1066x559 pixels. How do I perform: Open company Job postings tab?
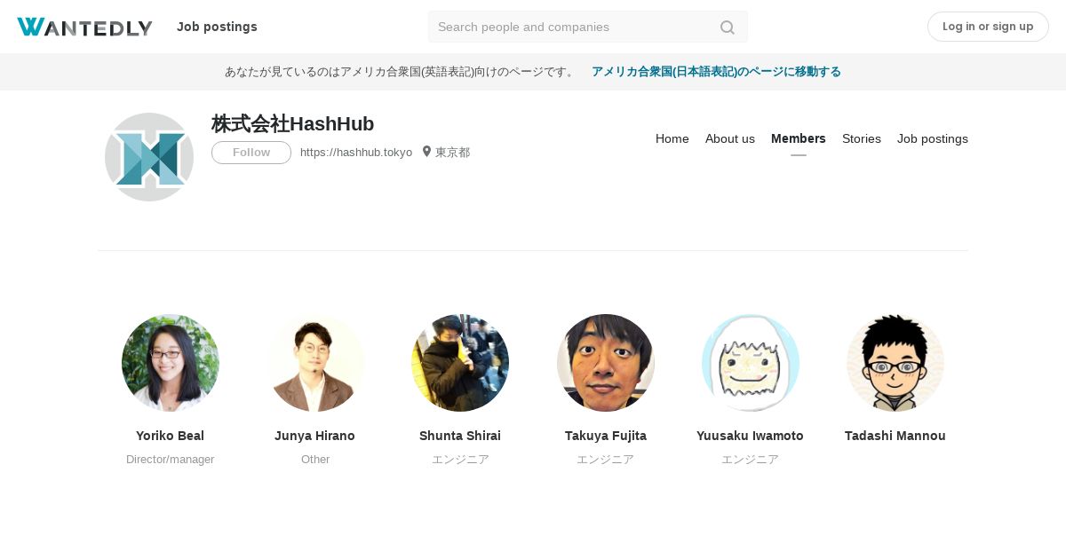click(933, 138)
